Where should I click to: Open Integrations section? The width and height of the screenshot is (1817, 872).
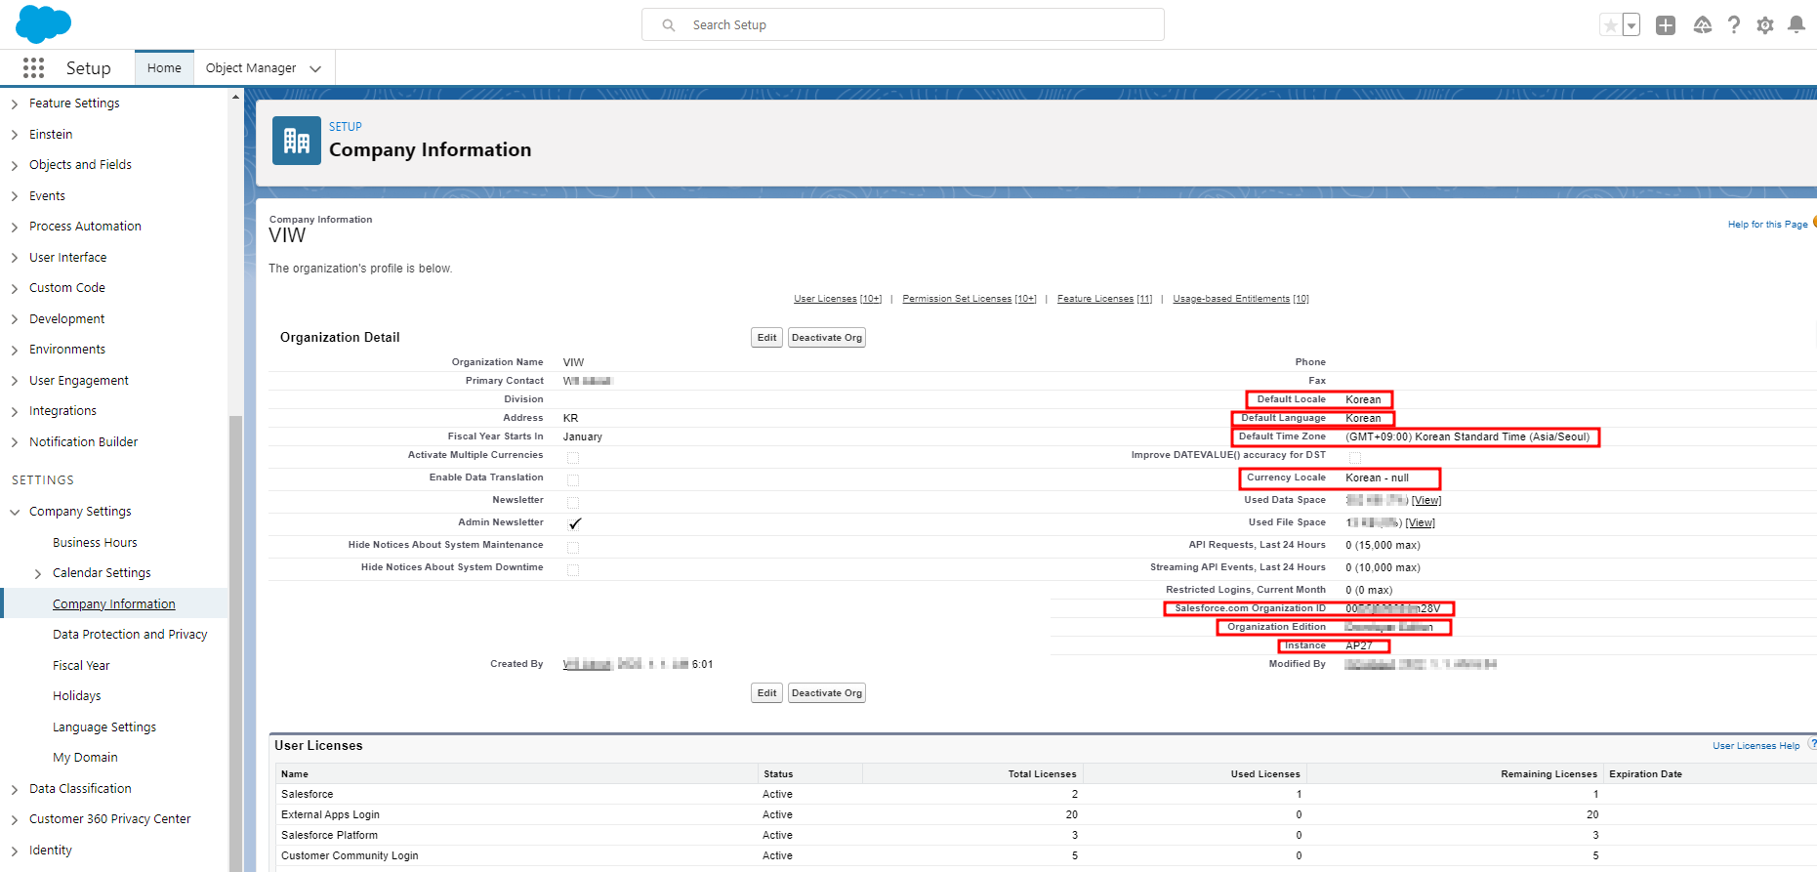pos(62,411)
